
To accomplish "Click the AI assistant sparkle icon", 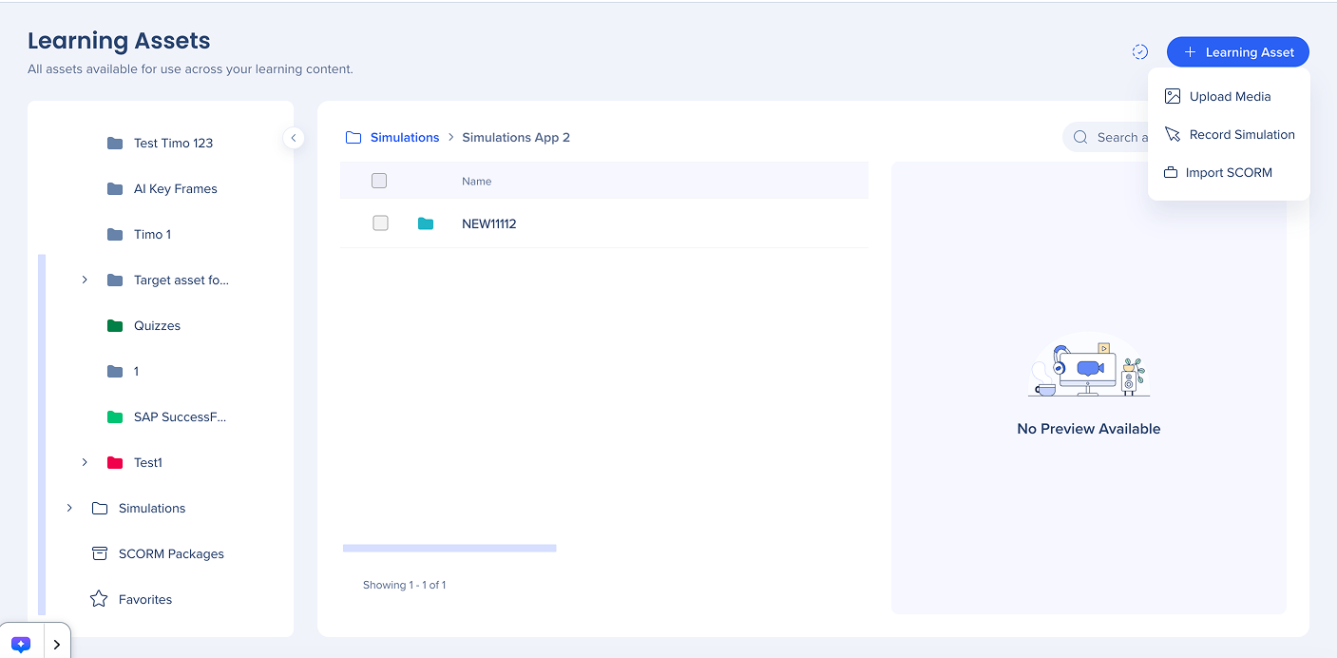I will click(21, 644).
